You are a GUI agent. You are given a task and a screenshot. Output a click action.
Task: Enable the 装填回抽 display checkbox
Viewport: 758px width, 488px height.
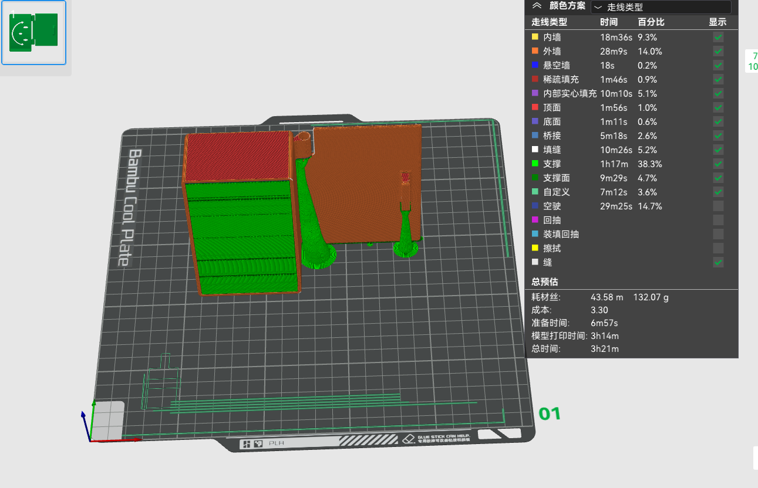(x=718, y=234)
